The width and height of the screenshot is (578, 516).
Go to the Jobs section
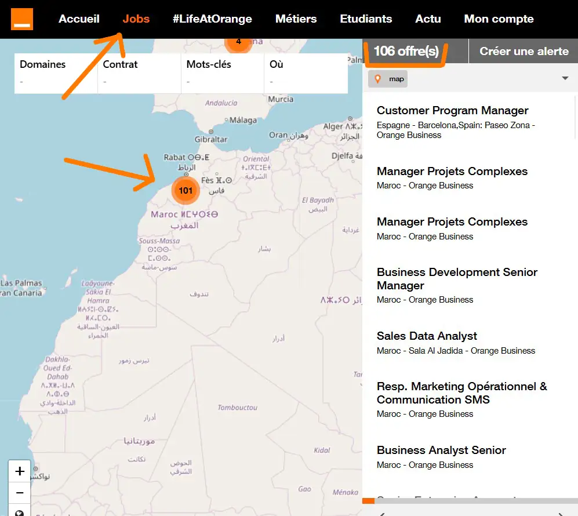[x=136, y=19]
